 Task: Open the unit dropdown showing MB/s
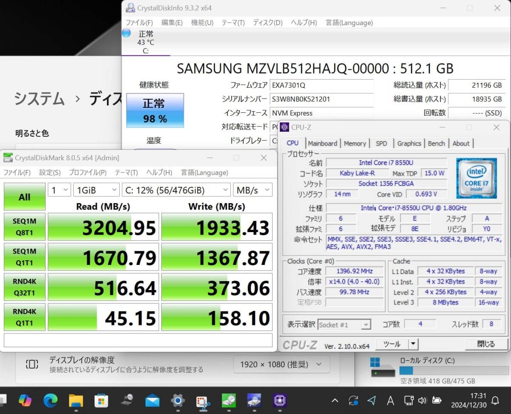tap(253, 190)
